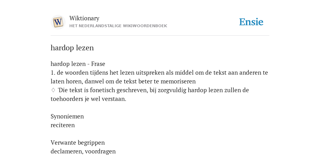Click the word 'memoriseren' in the definition

point(178,82)
